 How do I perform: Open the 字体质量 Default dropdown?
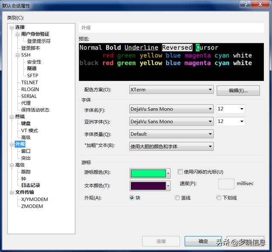[x=171, y=134]
